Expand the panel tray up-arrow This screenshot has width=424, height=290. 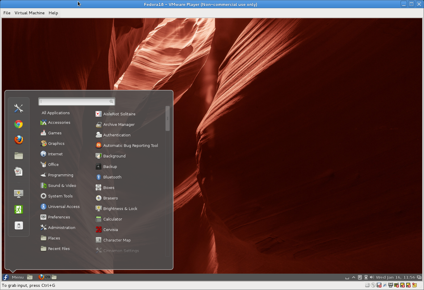click(x=354, y=277)
